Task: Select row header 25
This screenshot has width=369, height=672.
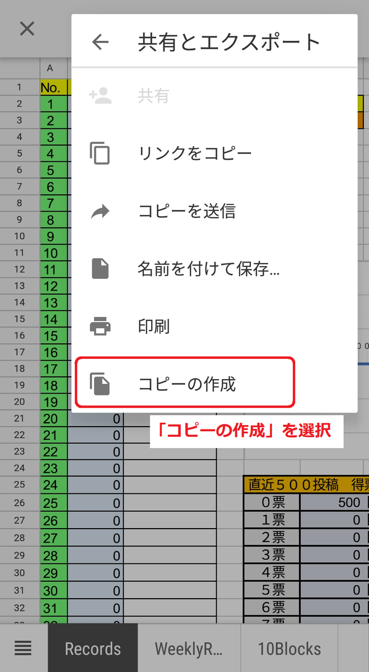Action: pos(20,484)
